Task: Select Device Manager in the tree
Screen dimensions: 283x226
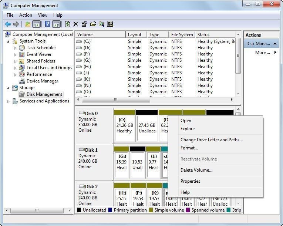Action: (x=42, y=81)
